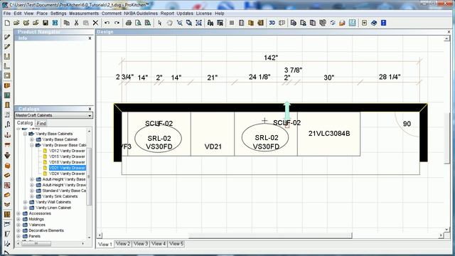Open the NKBA Guidelines menu
The image size is (455, 256).
(141, 14)
